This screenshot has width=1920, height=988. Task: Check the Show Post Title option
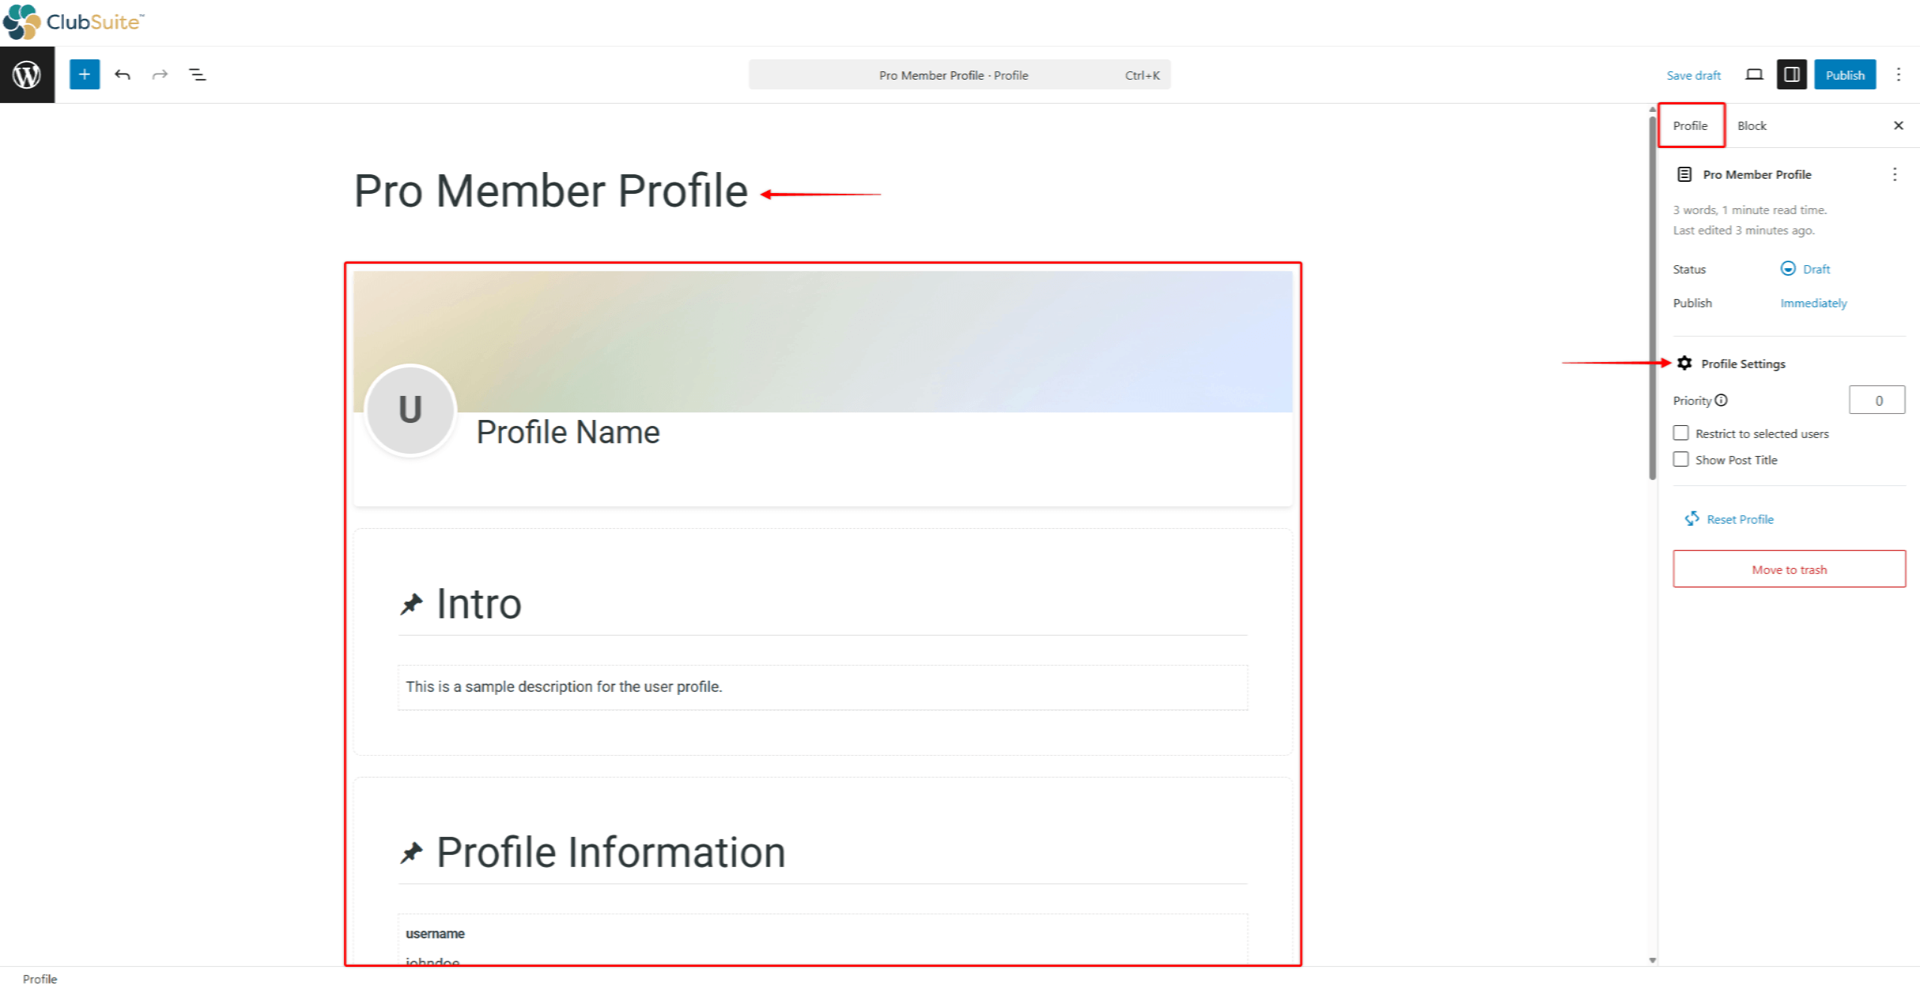pos(1681,459)
